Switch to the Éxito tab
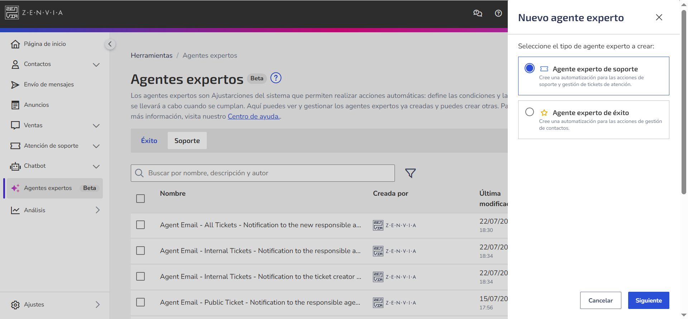Image resolution: width=688 pixels, height=319 pixels. tap(149, 141)
